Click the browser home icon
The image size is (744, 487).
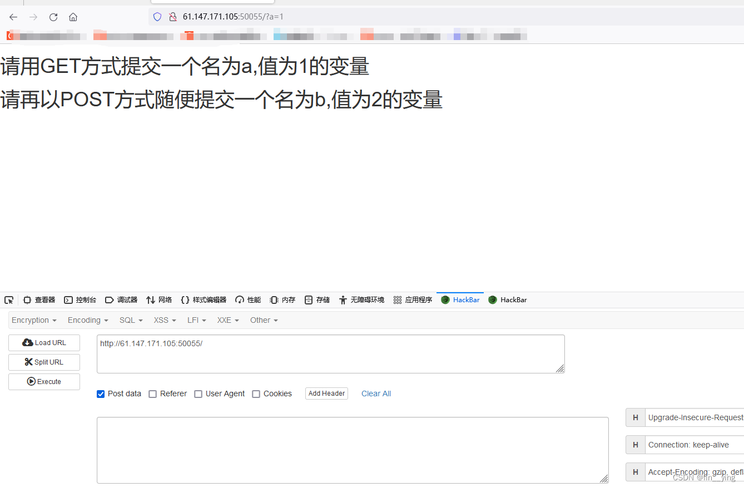pos(73,17)
